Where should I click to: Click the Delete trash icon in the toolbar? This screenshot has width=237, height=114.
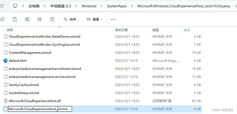pos(52,19)
